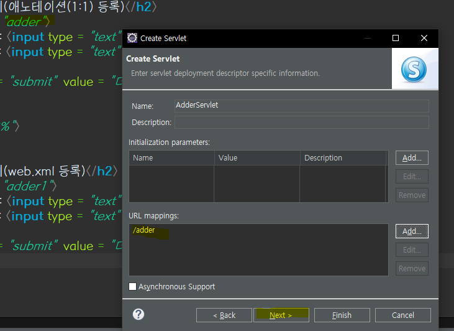The image size is (454, 331).
Task: Click the Help question mark icon
Action: [x=138, y=314]
